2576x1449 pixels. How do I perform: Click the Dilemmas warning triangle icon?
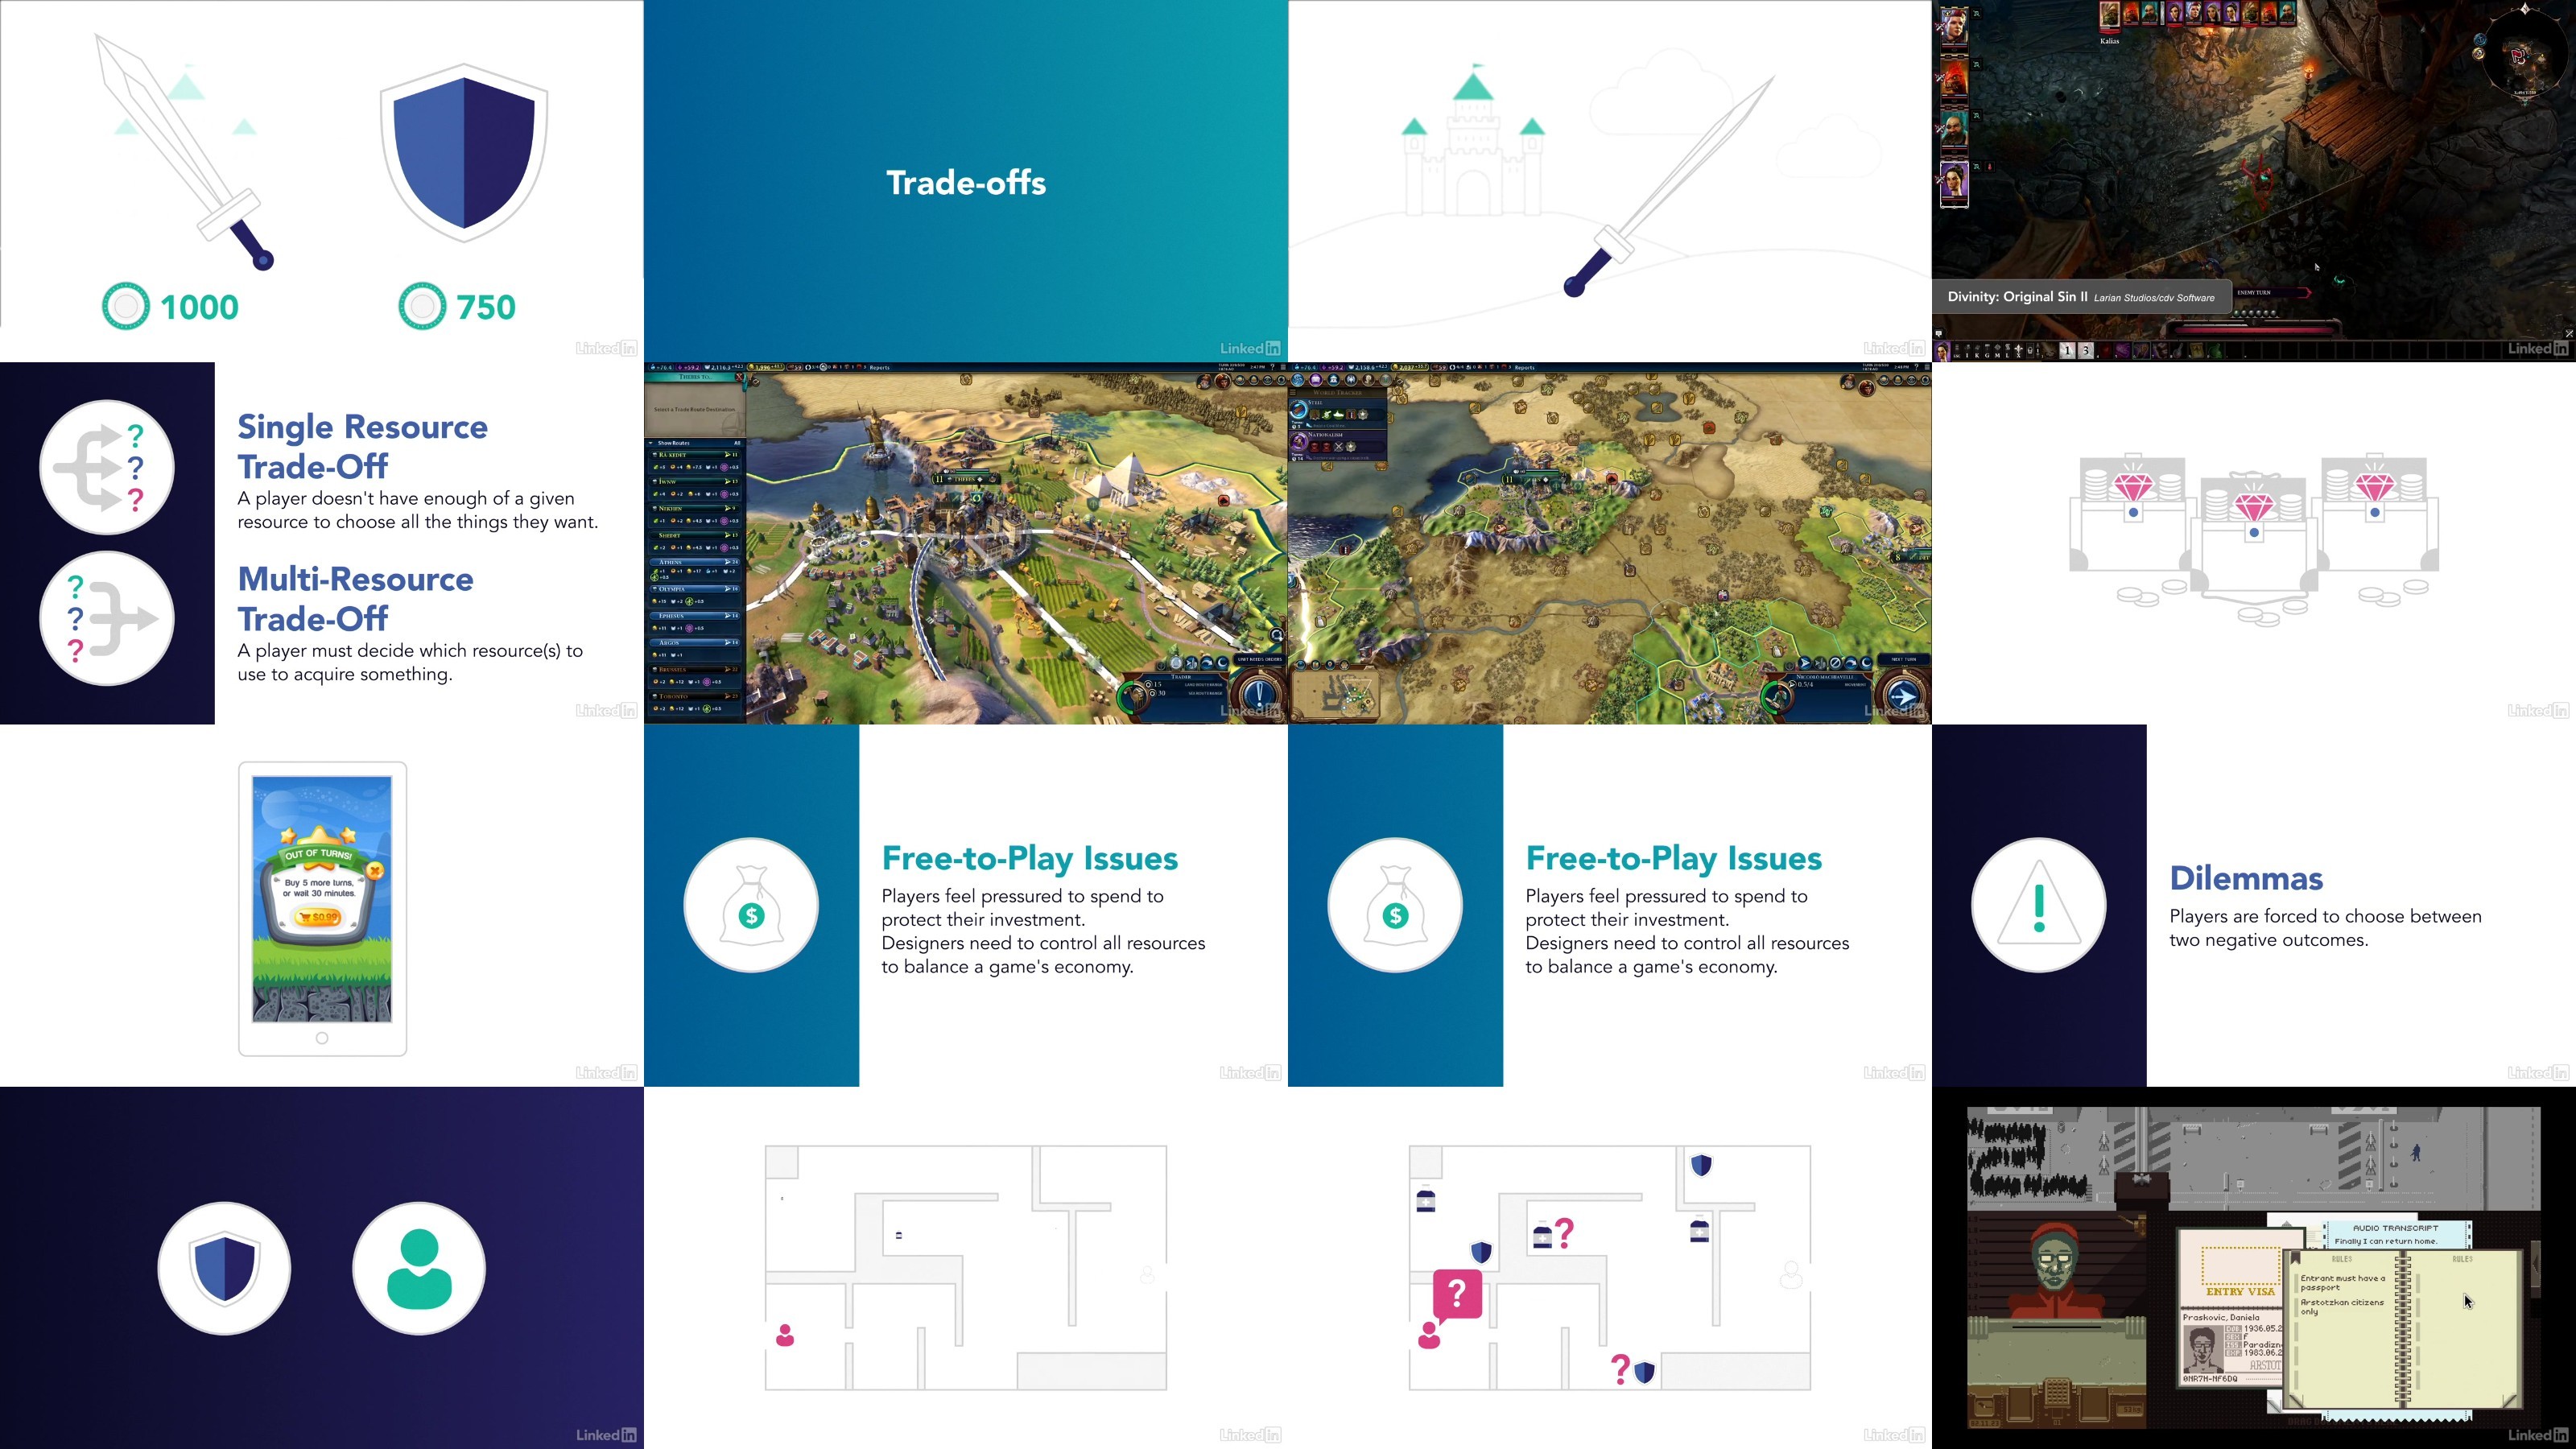point(2039,905)
